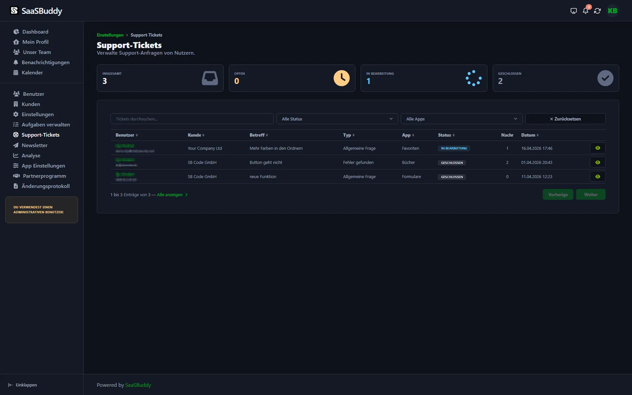This screenshot has width=632, height=395.
Task: Click the Insgesamt stat card
Action: coord(160,78)
